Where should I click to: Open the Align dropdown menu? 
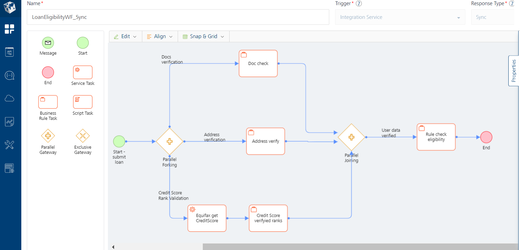click(160, 36)
